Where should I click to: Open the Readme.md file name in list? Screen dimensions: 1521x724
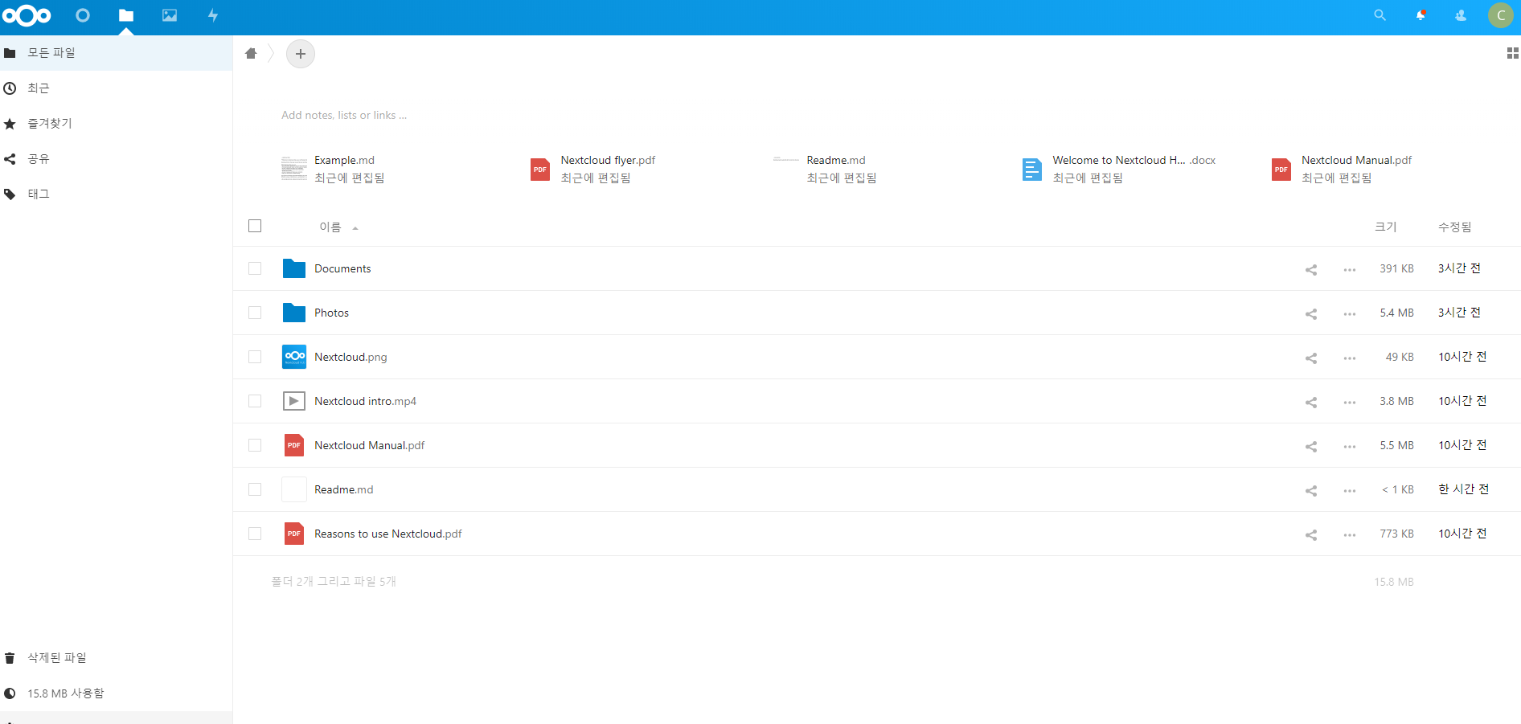click(343, 489)
